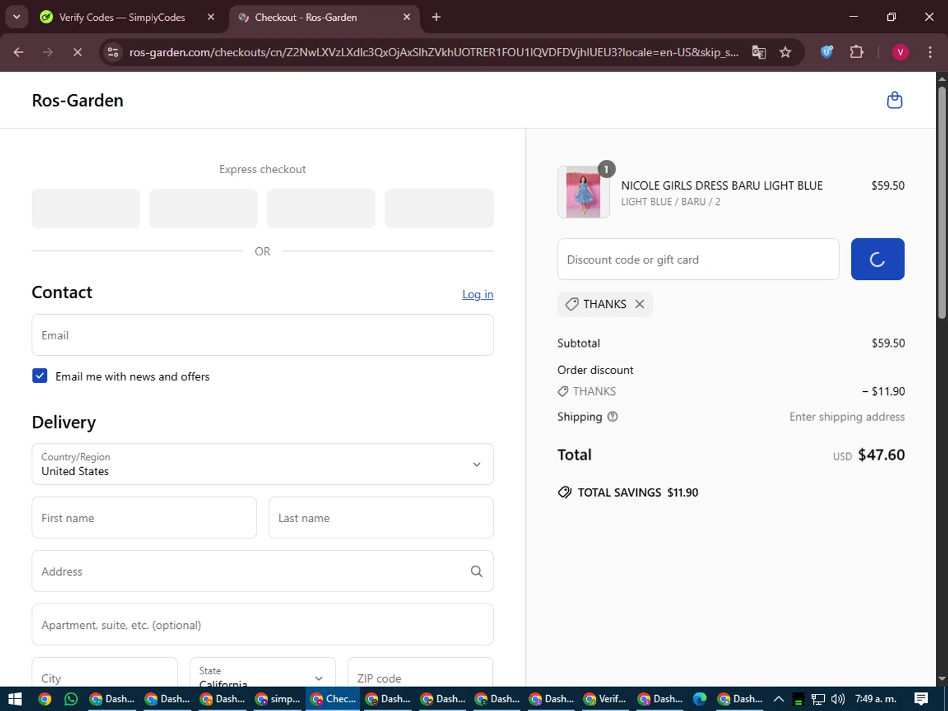
Task: Stop loading the page
Action: [x=77, y=52]
